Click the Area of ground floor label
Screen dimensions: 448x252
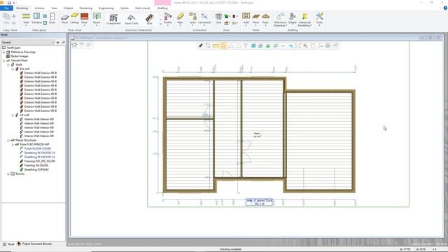point(260,202)
